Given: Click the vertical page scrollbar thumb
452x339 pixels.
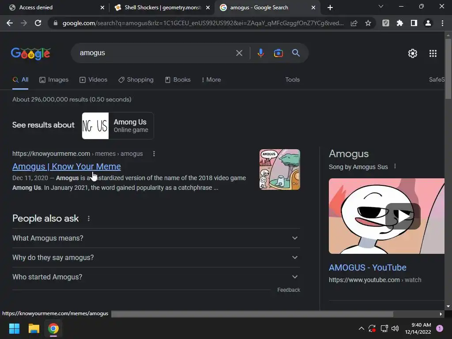Looking at the screenshot, I should point(448,68).
